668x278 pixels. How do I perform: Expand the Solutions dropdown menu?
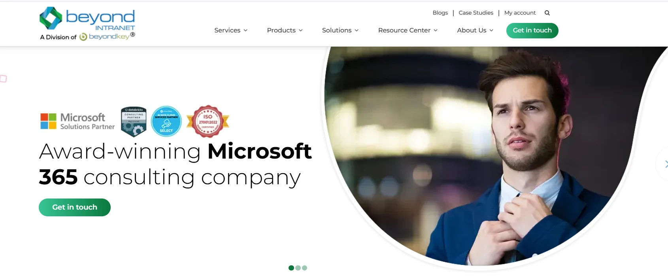pyautogui.click(x=340, y=30)
